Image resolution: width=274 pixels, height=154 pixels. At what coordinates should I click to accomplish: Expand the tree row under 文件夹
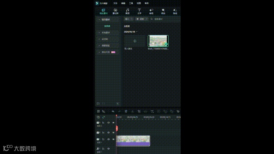point(99,33)
